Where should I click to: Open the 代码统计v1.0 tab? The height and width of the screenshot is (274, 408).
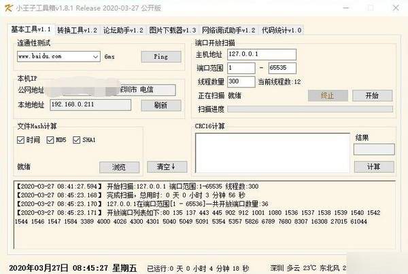point(282,31)
